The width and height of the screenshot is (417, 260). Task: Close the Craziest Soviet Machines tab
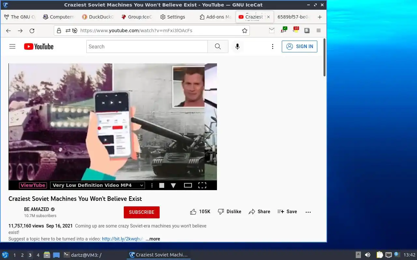pos(268,17)
